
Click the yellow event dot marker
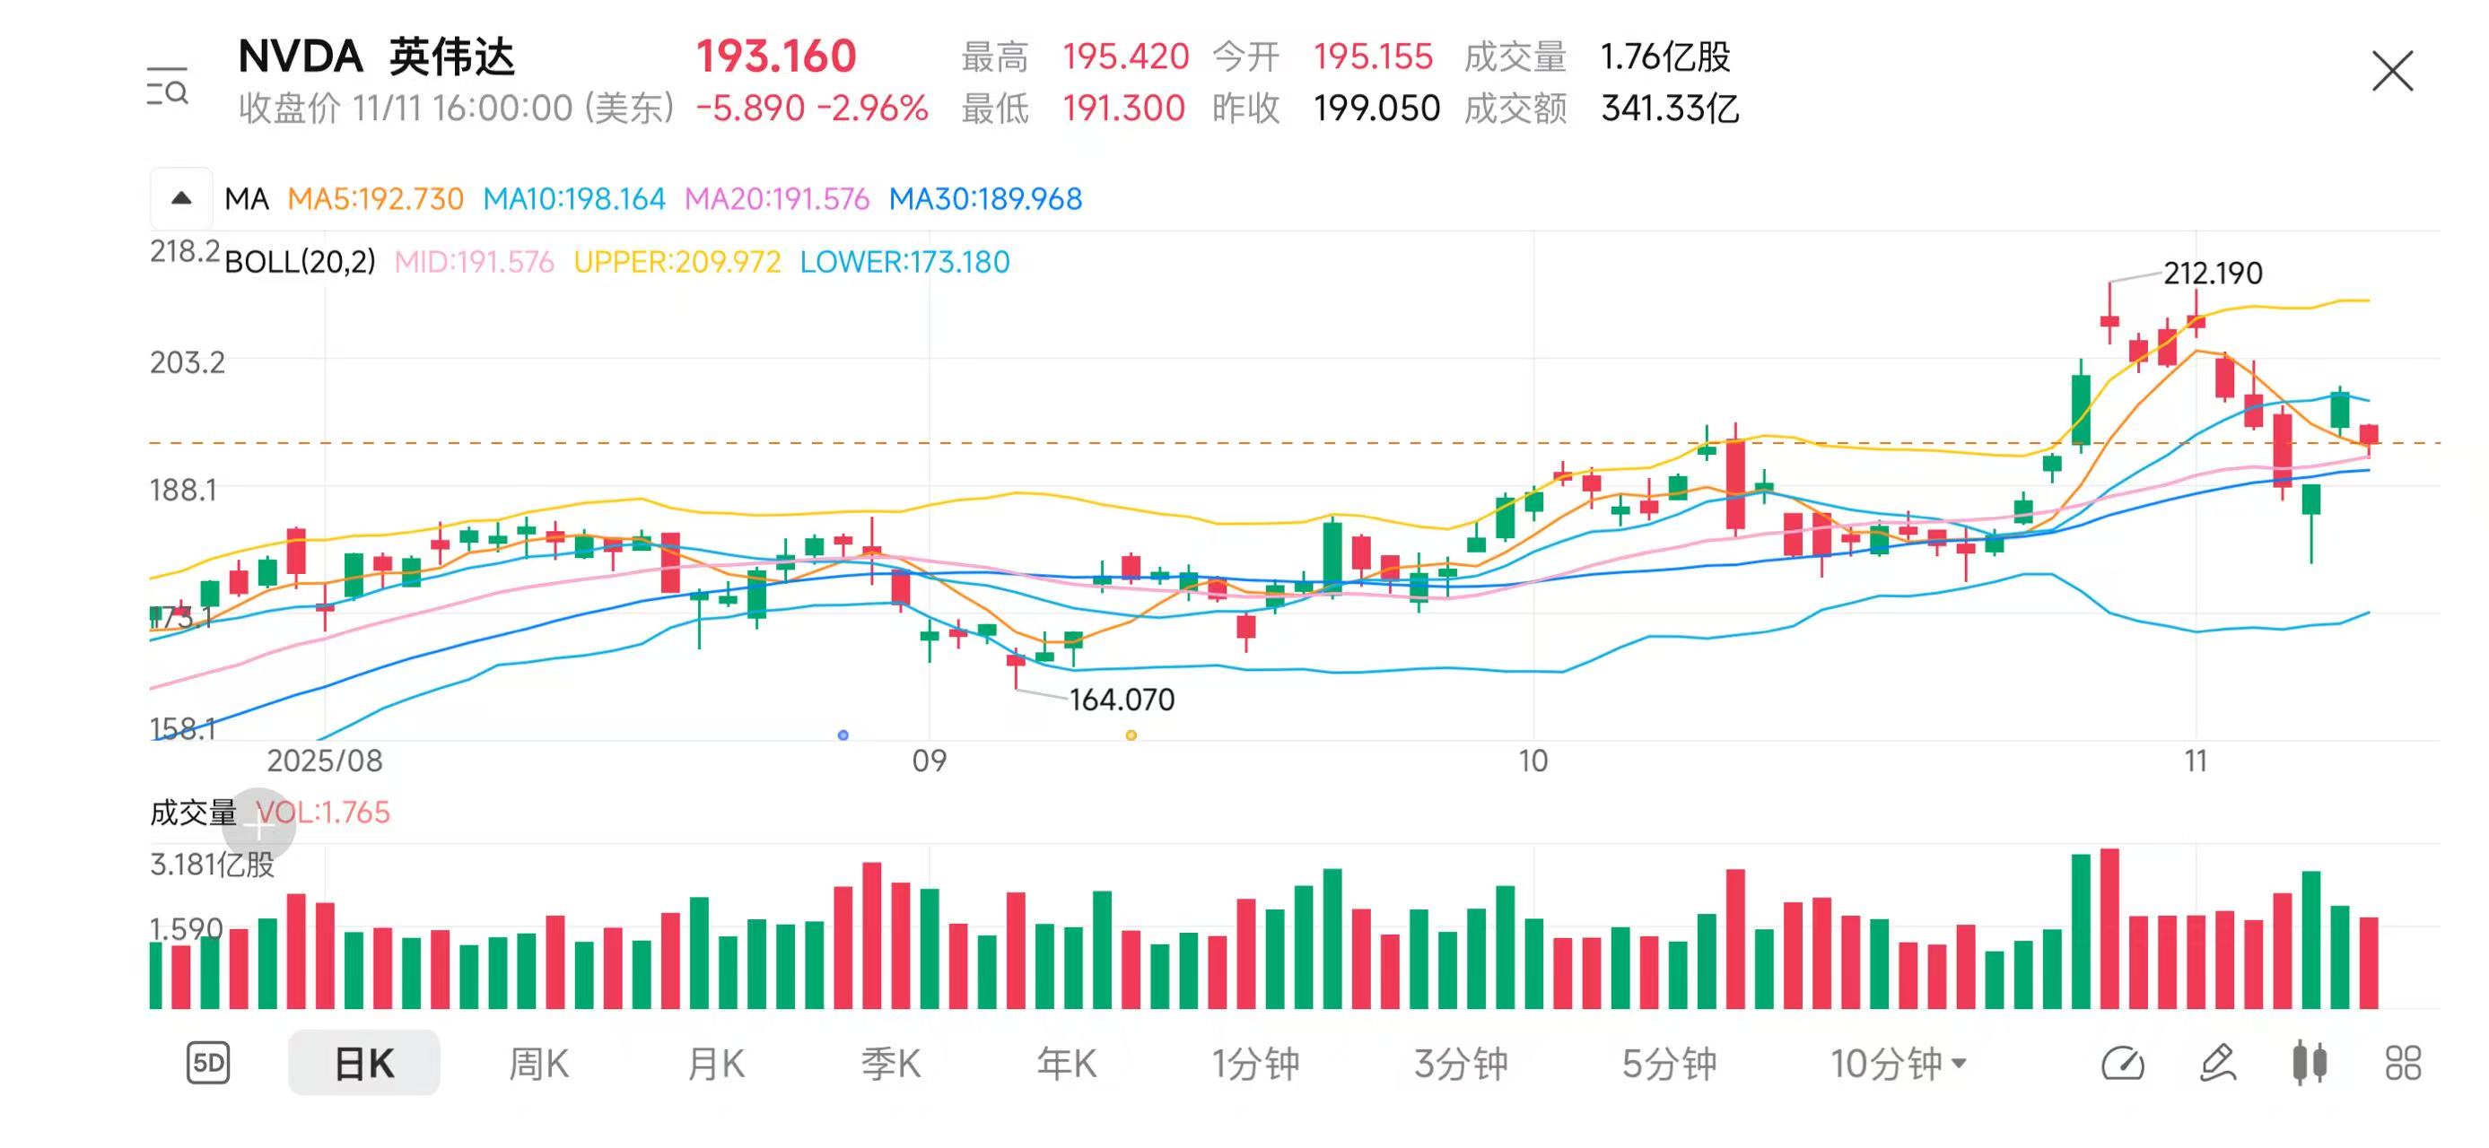click(1131, 735)
